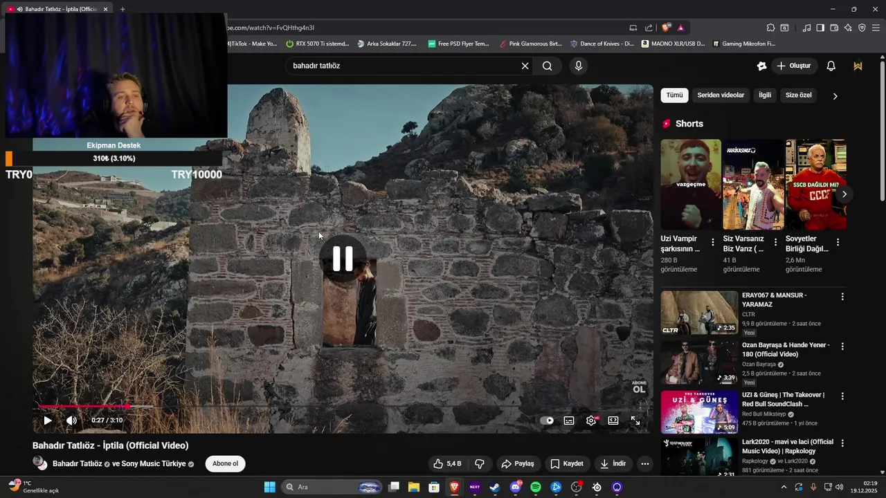The width and height of the screenshot is (886, 498).
Task: Open Brave VPN shield icon
Action: (862, 28)
